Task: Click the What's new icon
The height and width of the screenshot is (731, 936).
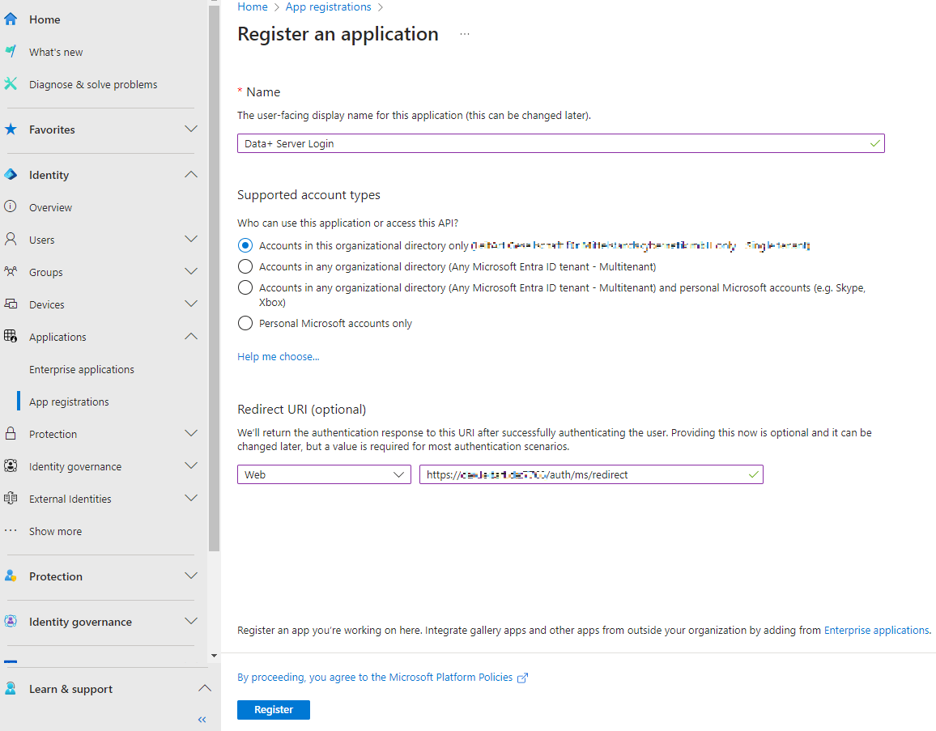Action: point(11,51)
